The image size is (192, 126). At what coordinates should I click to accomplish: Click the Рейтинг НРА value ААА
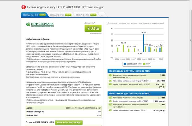[99, 115]
